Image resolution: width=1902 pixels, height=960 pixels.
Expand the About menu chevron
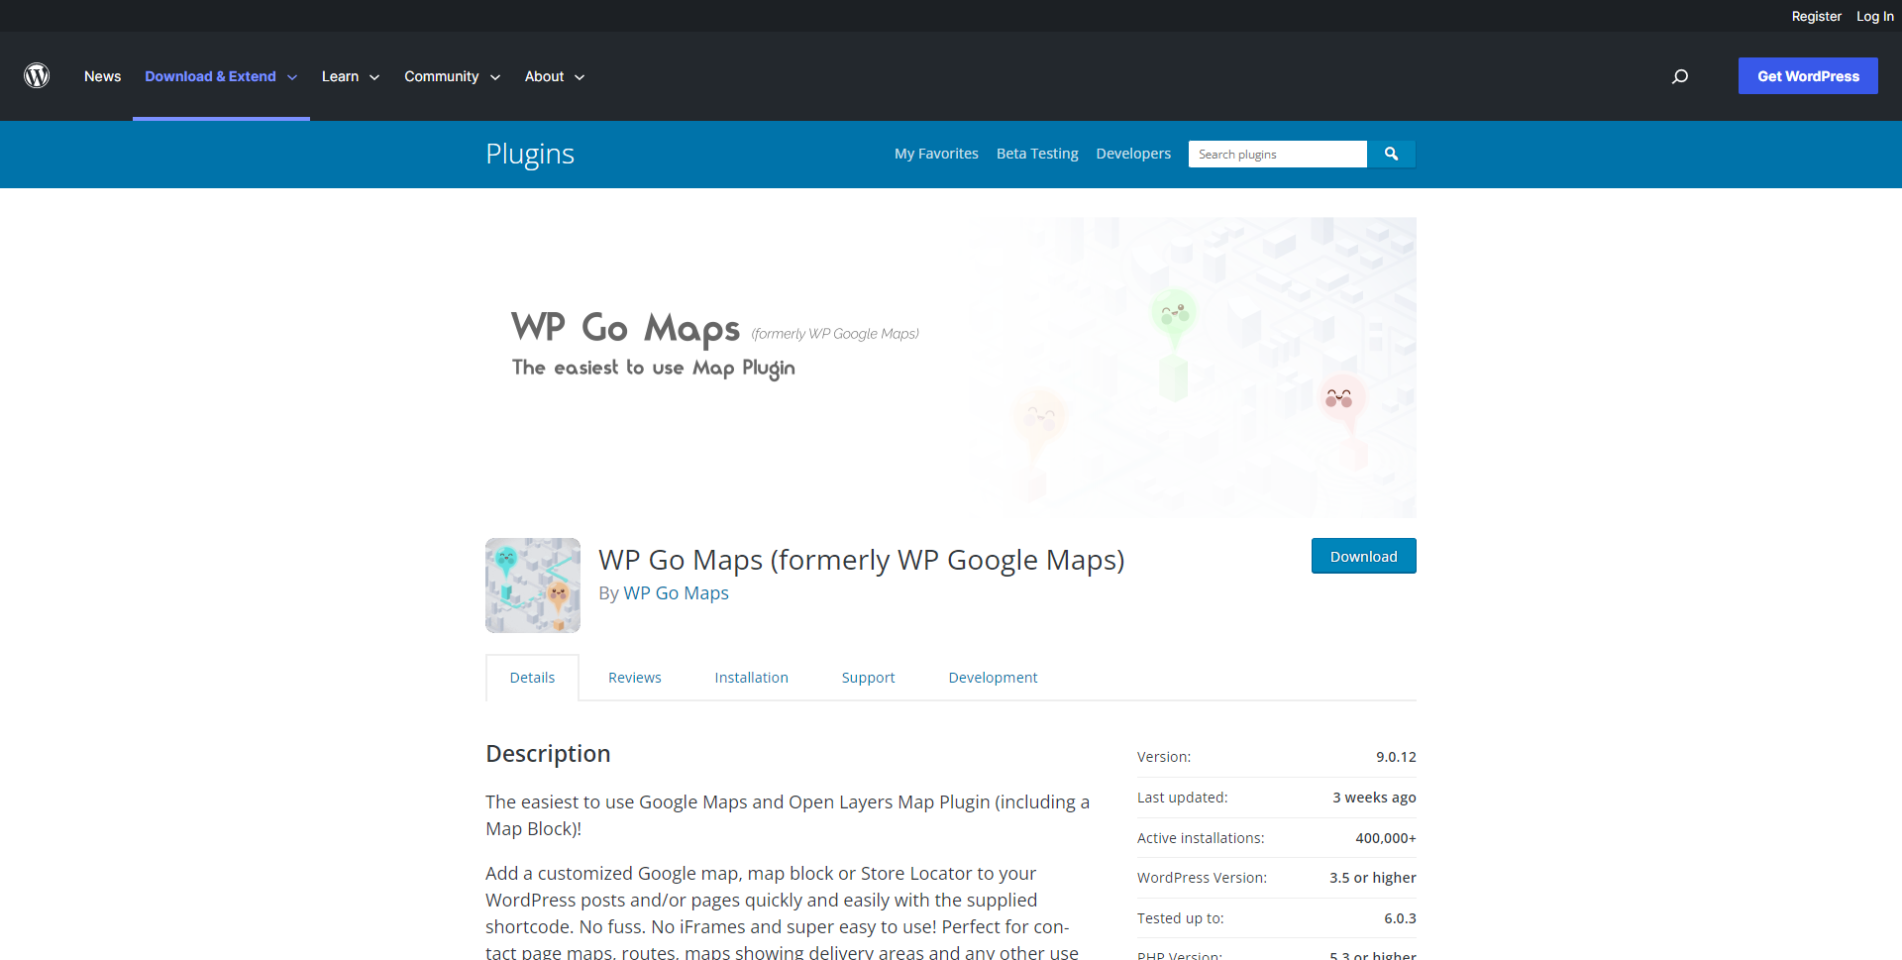coord(580,77)
